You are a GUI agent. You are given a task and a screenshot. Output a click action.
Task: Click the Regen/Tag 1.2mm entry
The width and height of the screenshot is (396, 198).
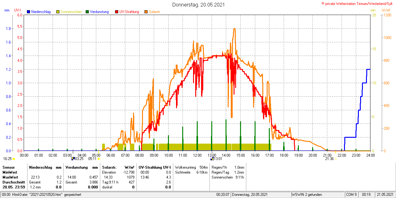pos(228,172)
